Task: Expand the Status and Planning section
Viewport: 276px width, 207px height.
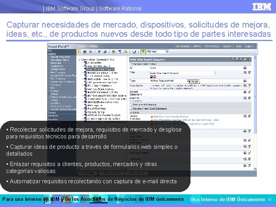Action: coord(131,105)
